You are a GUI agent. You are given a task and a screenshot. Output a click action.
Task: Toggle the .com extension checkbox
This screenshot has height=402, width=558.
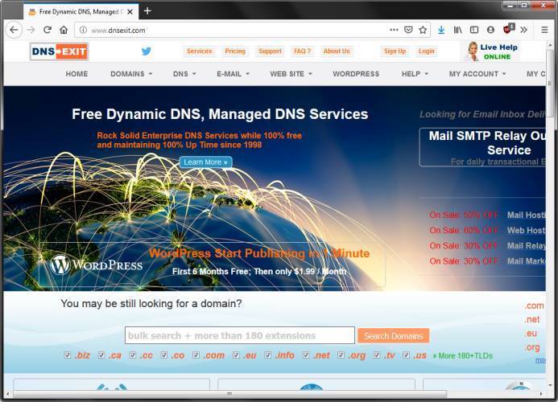196,355
